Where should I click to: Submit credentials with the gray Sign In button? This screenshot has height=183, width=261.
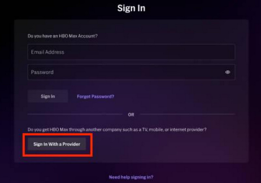pos(48,96)
